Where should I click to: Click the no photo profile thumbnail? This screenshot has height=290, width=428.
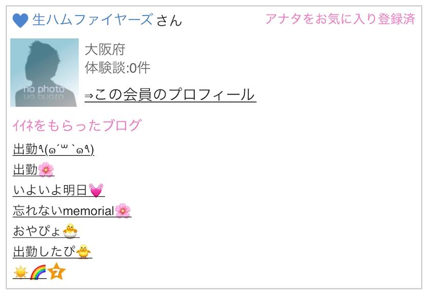pos(44,72)
